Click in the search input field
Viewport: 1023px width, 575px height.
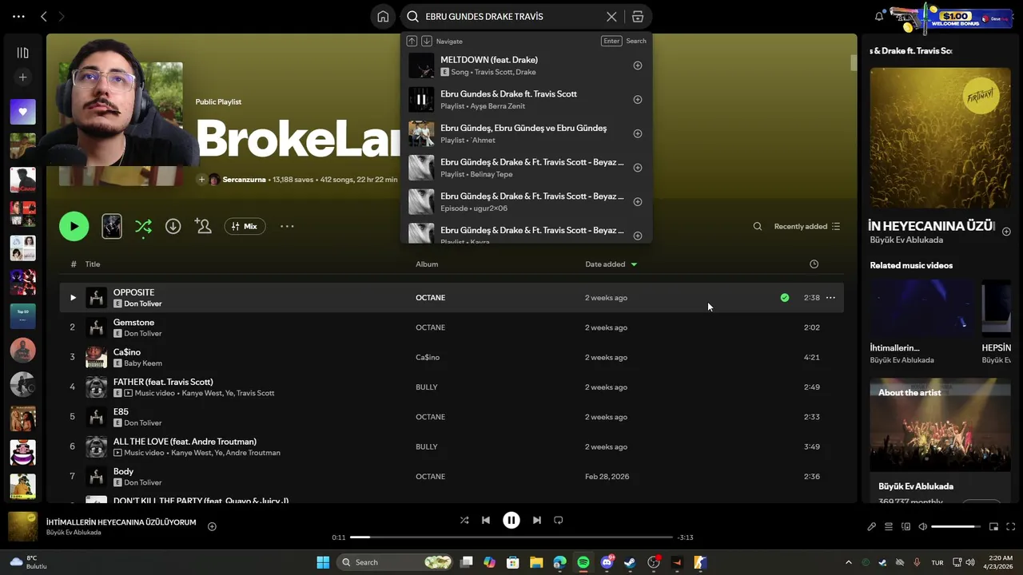(x=512, y=17)
